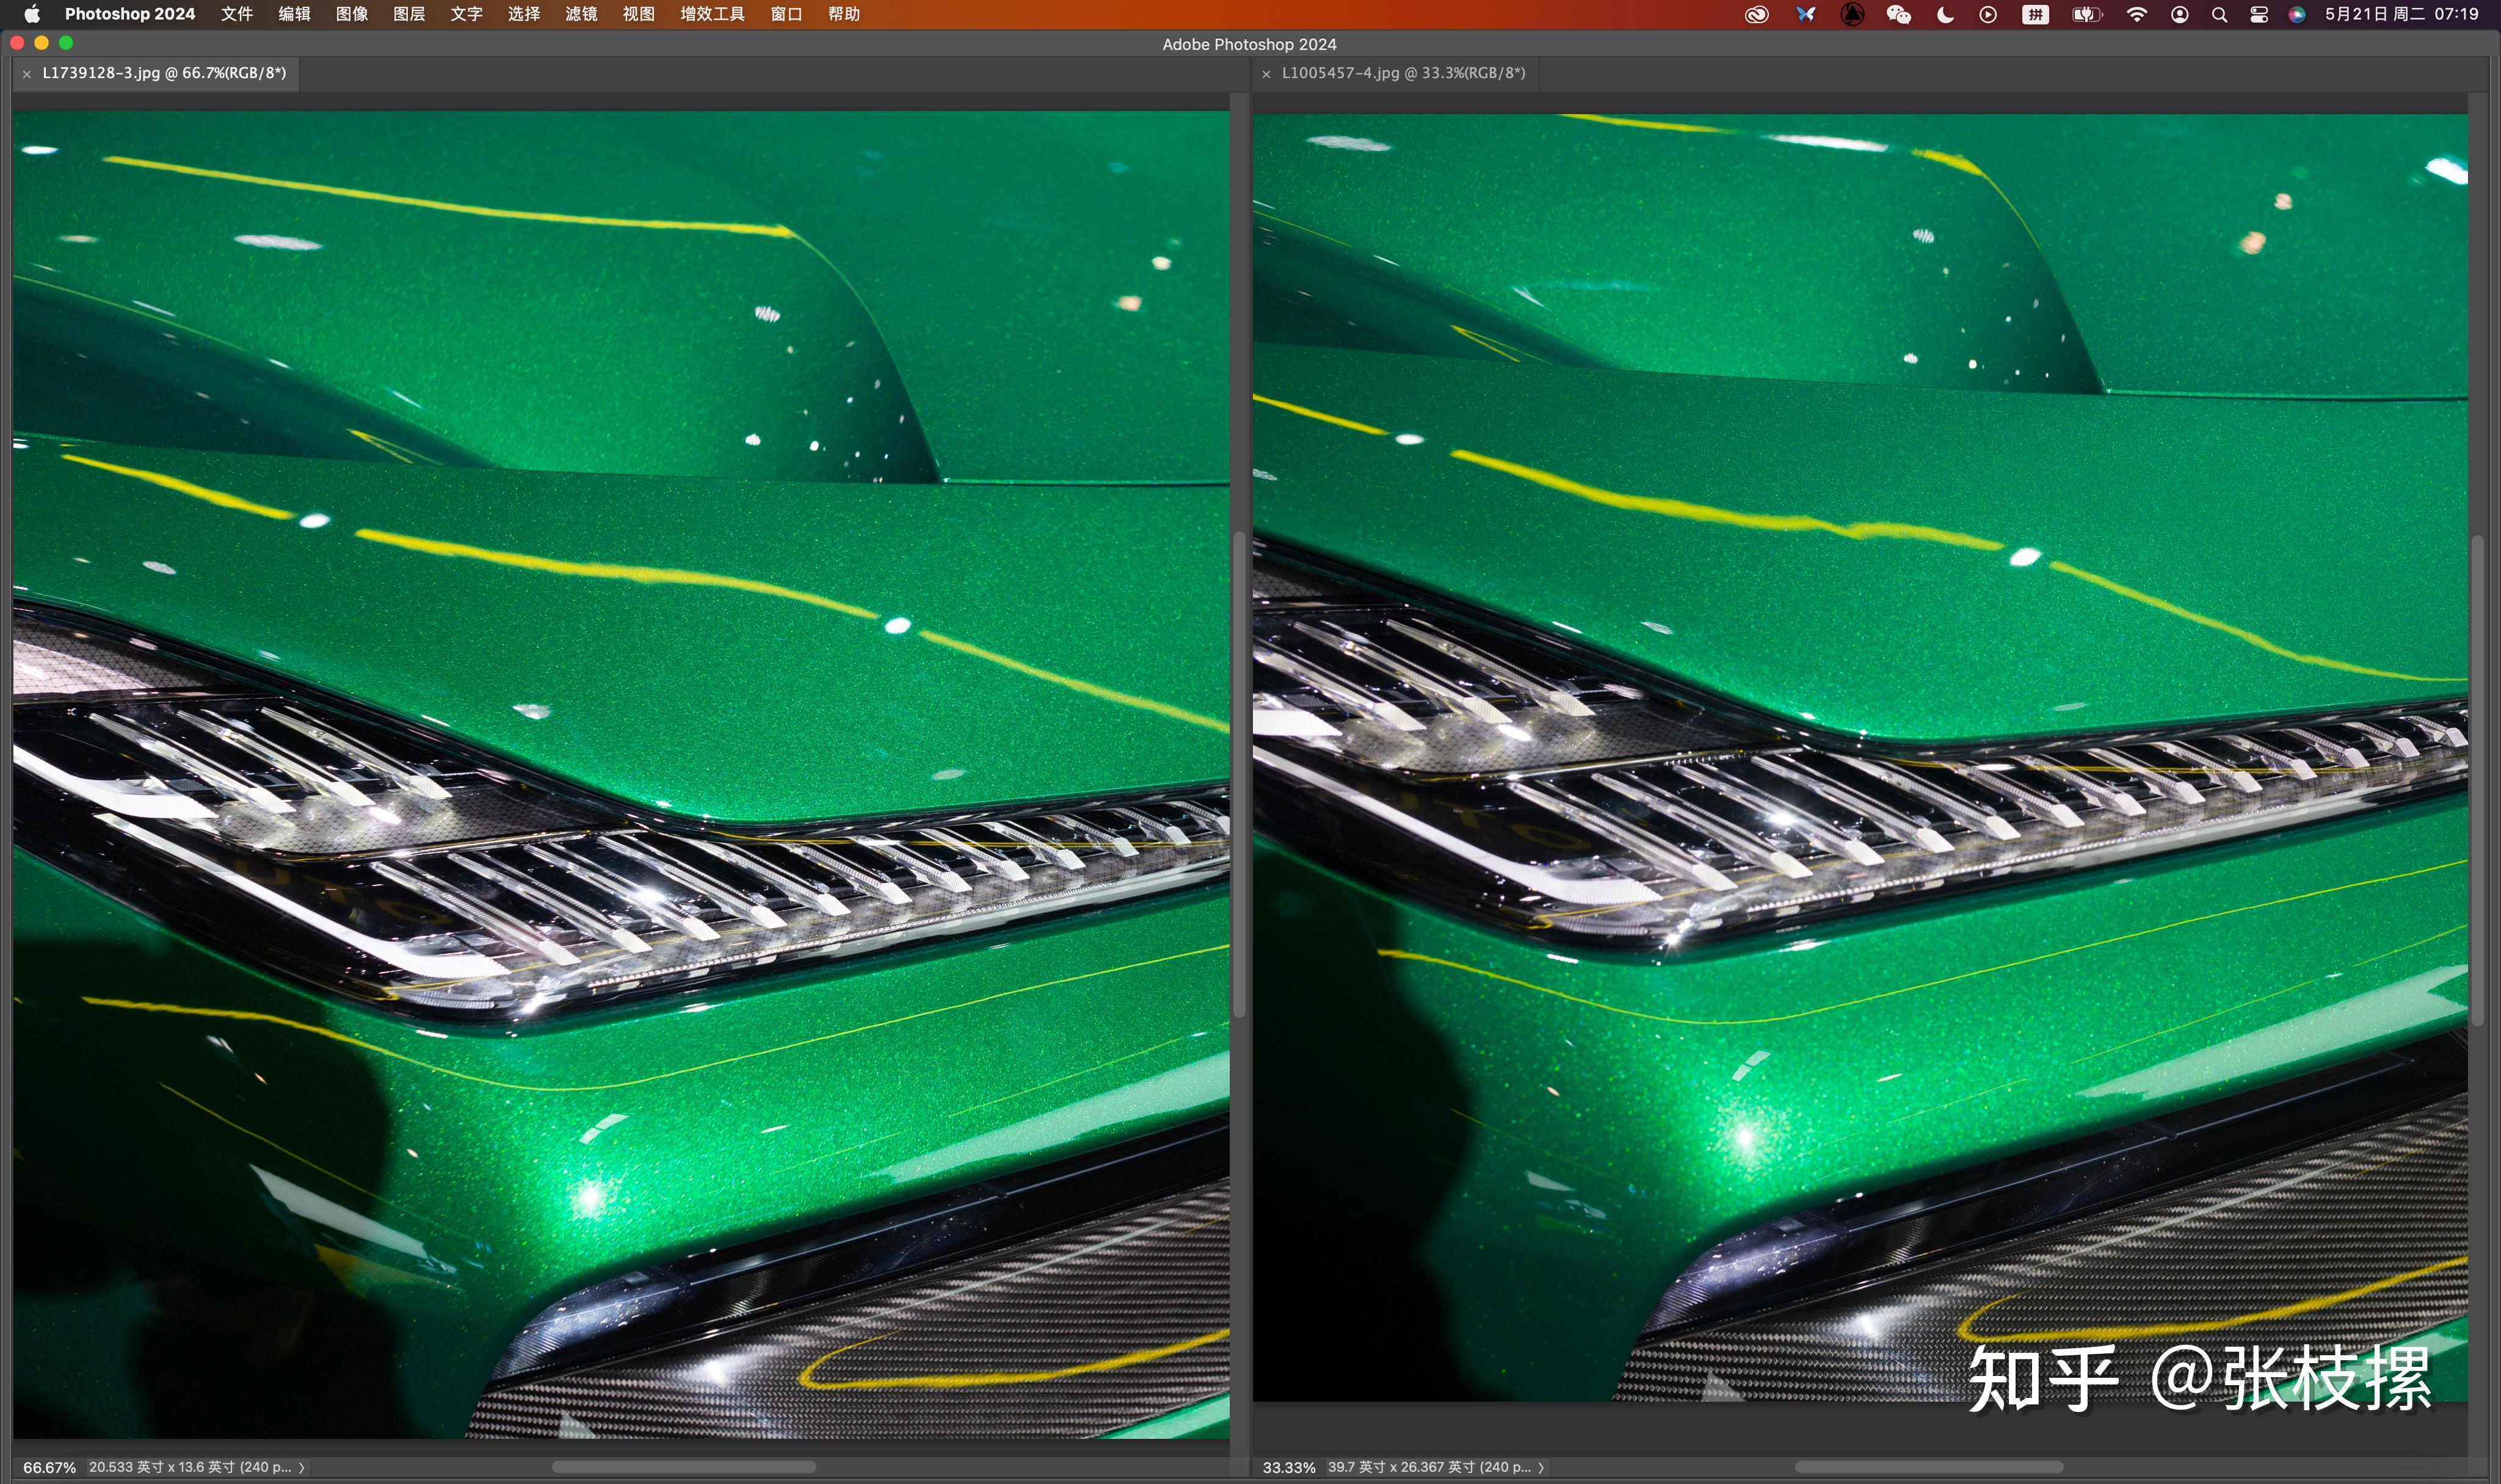Open the 图像 (Image) menu
Viewport: 2501px width, 1484px height.
(351, 14)
